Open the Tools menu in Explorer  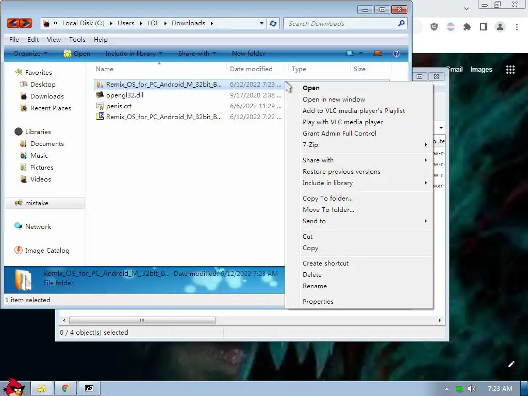77,39
